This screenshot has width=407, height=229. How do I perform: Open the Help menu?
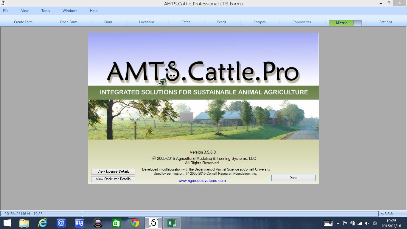94,11
